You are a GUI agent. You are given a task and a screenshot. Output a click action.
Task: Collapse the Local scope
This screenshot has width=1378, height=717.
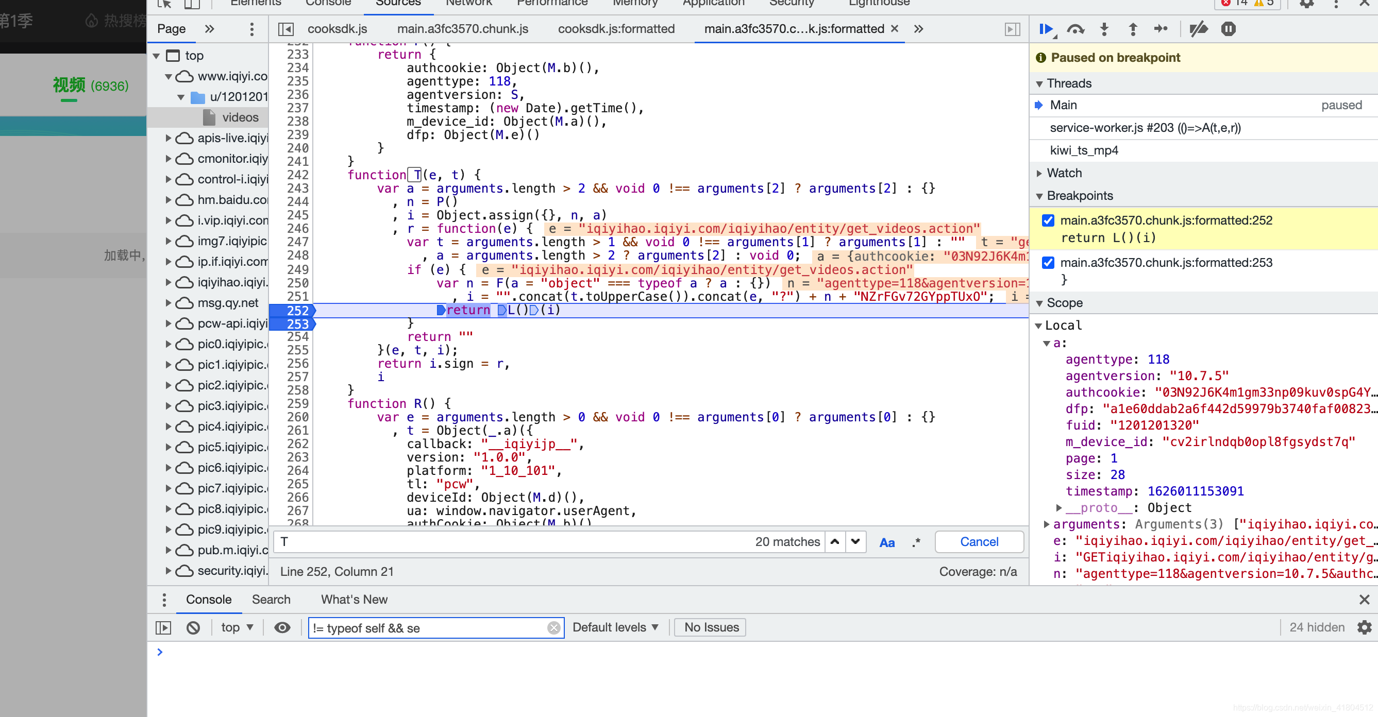tap(1038, 326)
